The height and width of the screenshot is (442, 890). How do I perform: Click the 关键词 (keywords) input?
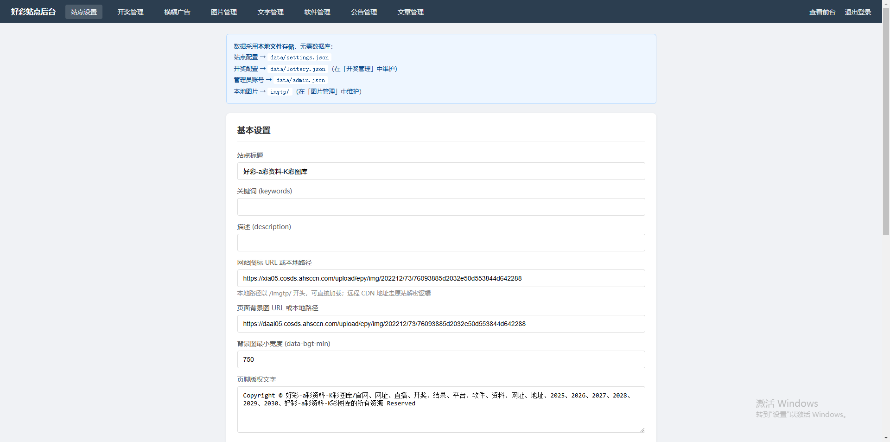point(441,207)
